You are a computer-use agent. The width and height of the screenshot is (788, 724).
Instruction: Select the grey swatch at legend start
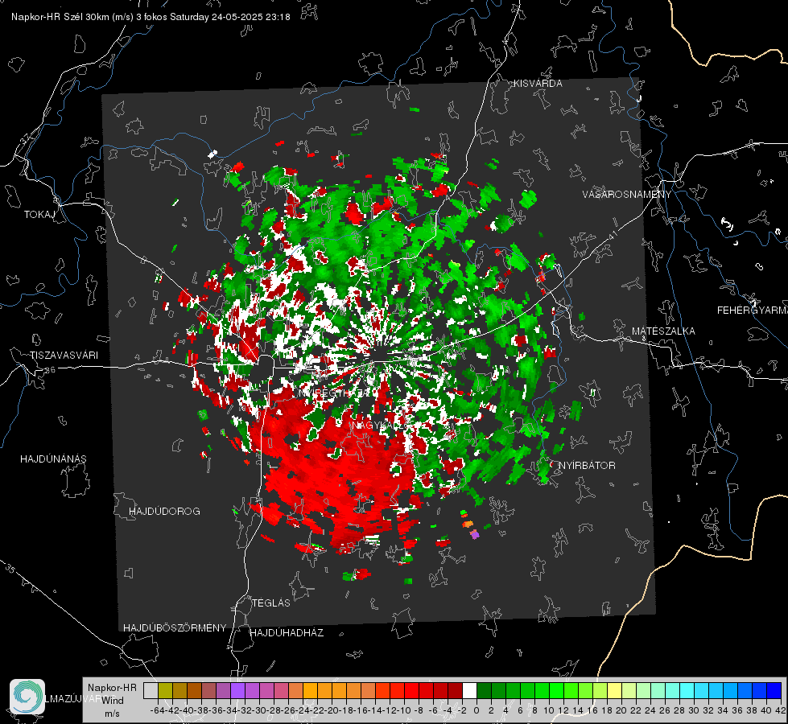point(151,690)
